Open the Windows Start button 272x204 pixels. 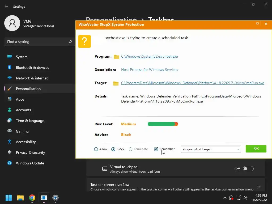8,198
